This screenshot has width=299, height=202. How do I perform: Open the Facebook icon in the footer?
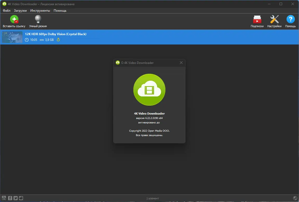[10, 198]
